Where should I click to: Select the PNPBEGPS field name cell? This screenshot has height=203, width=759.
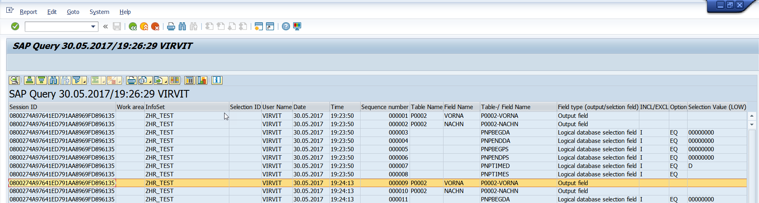click(518, 149)
